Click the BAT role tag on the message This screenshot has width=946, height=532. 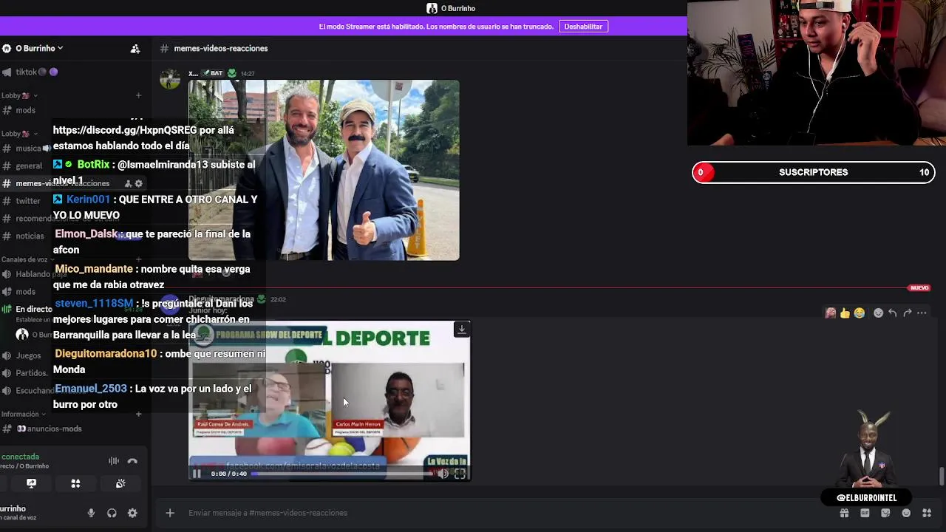pyautogui.click(x=214, y=73)
